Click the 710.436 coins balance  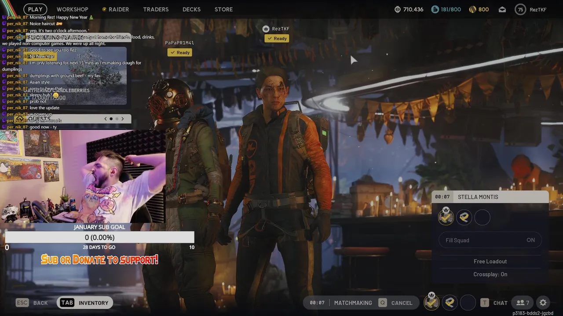point(413,9)
